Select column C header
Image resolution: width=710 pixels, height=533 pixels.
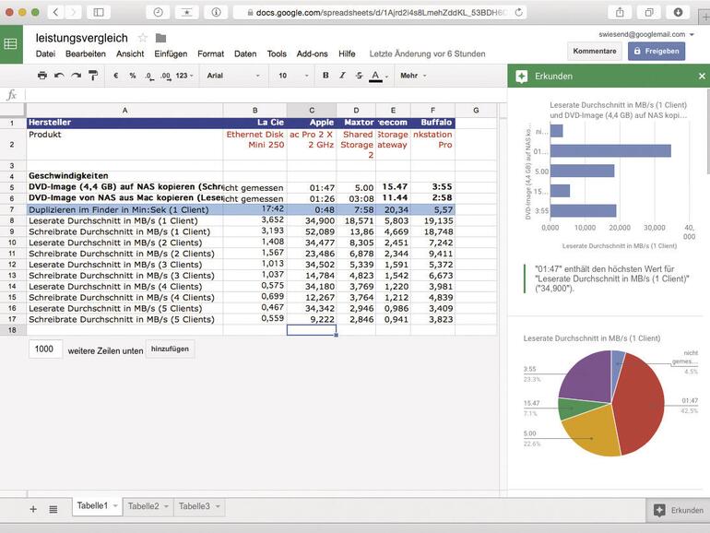pos(312,110)
